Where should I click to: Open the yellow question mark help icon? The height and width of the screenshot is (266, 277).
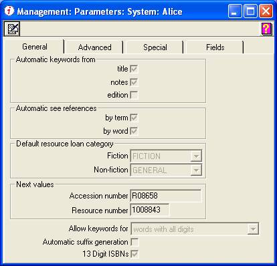266,29
